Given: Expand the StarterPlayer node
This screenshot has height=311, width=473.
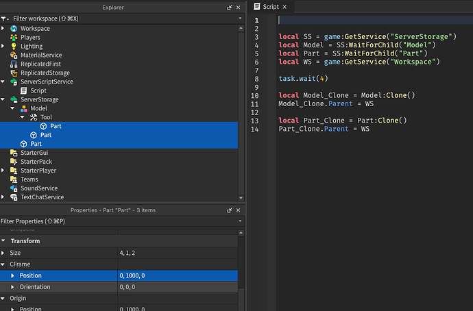Looking at the screenshot, I should [3, 171].
